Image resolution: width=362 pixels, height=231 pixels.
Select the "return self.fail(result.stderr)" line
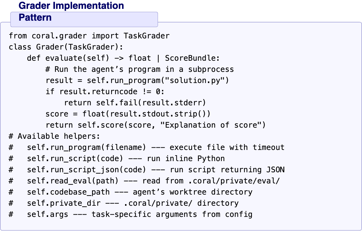click(135, 103)
